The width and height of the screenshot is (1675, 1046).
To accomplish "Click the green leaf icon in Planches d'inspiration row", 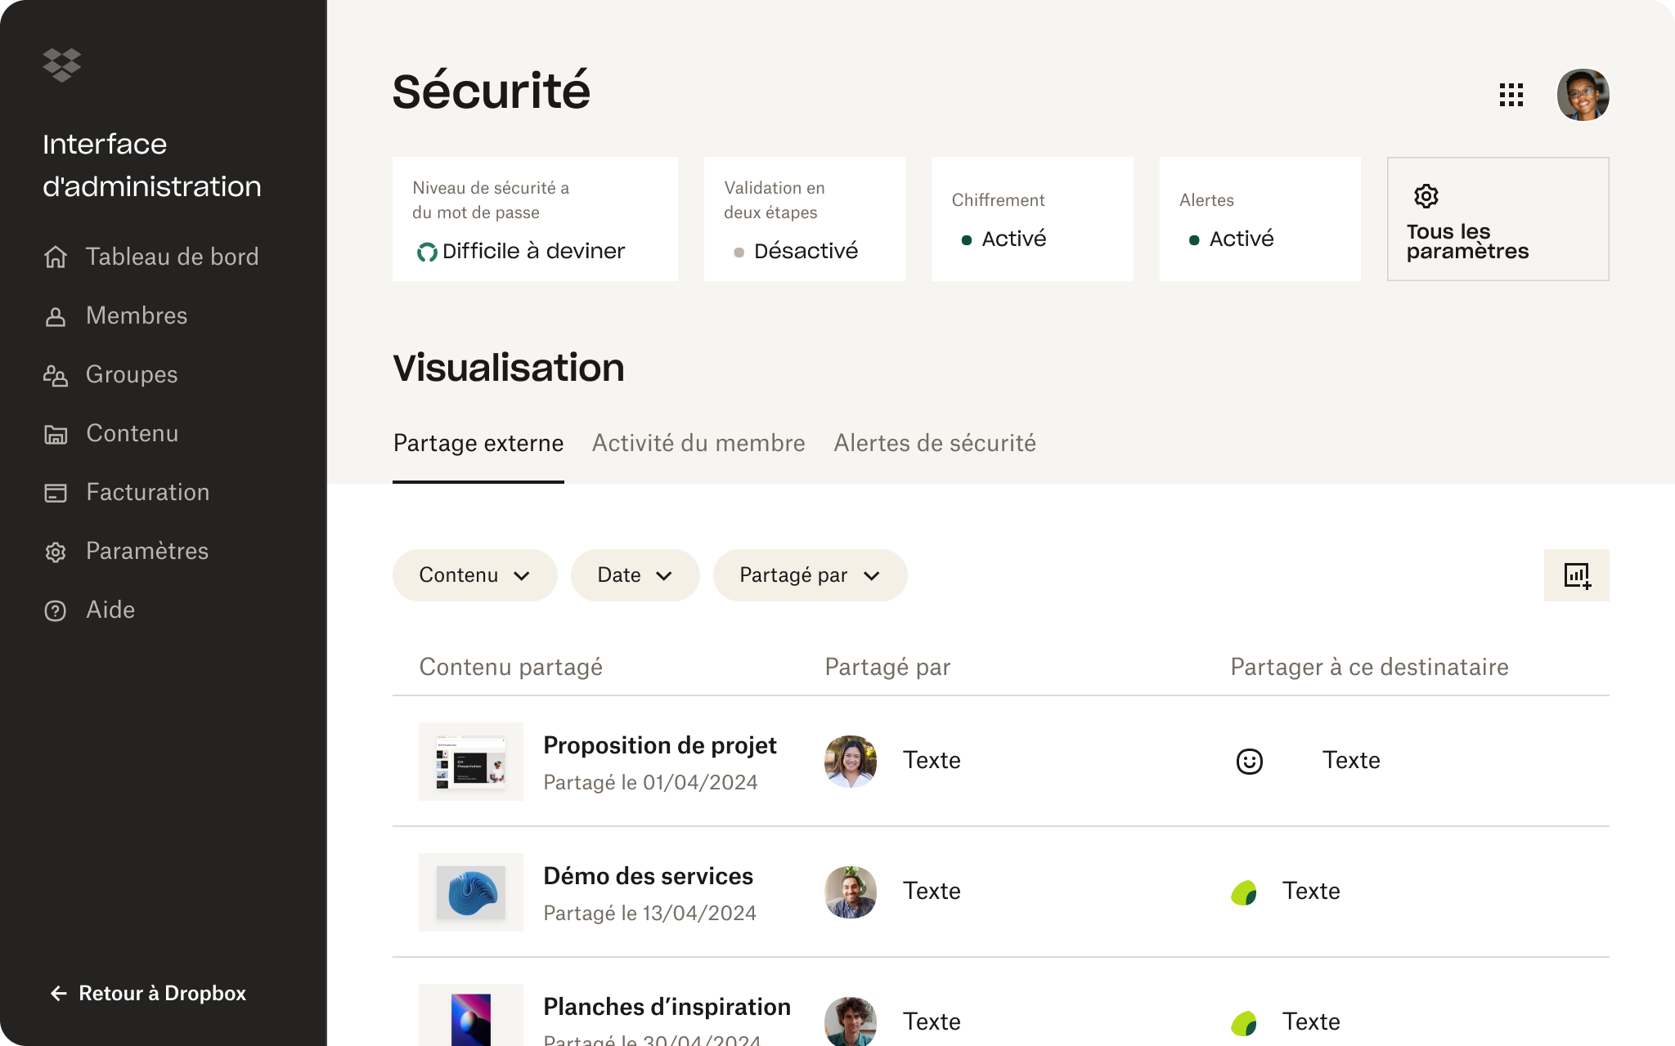I will 1244,1022.
